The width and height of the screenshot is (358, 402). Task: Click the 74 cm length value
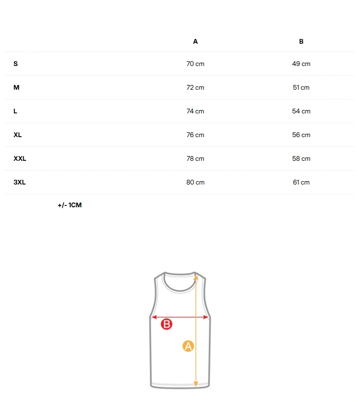click(195, 111)
